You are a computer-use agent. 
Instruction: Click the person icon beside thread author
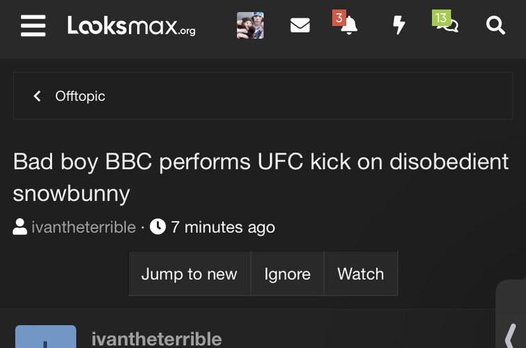tap(20, 227)
